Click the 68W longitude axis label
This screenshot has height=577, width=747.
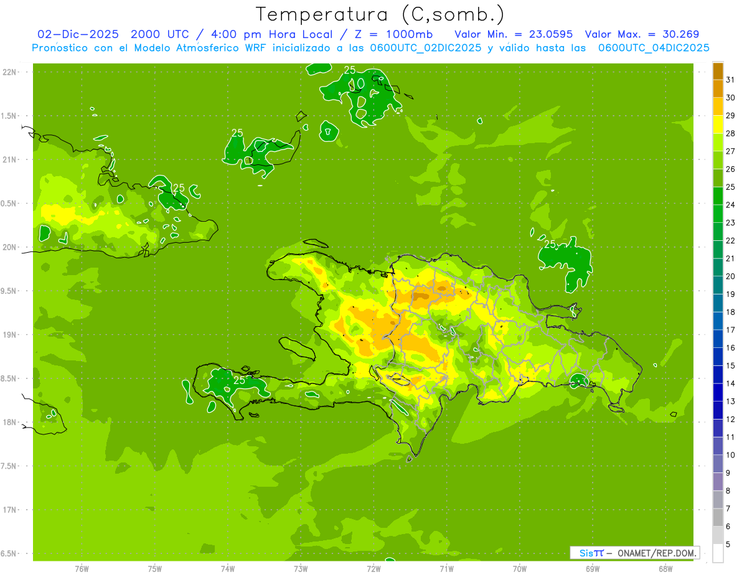(x=665, y=568)
